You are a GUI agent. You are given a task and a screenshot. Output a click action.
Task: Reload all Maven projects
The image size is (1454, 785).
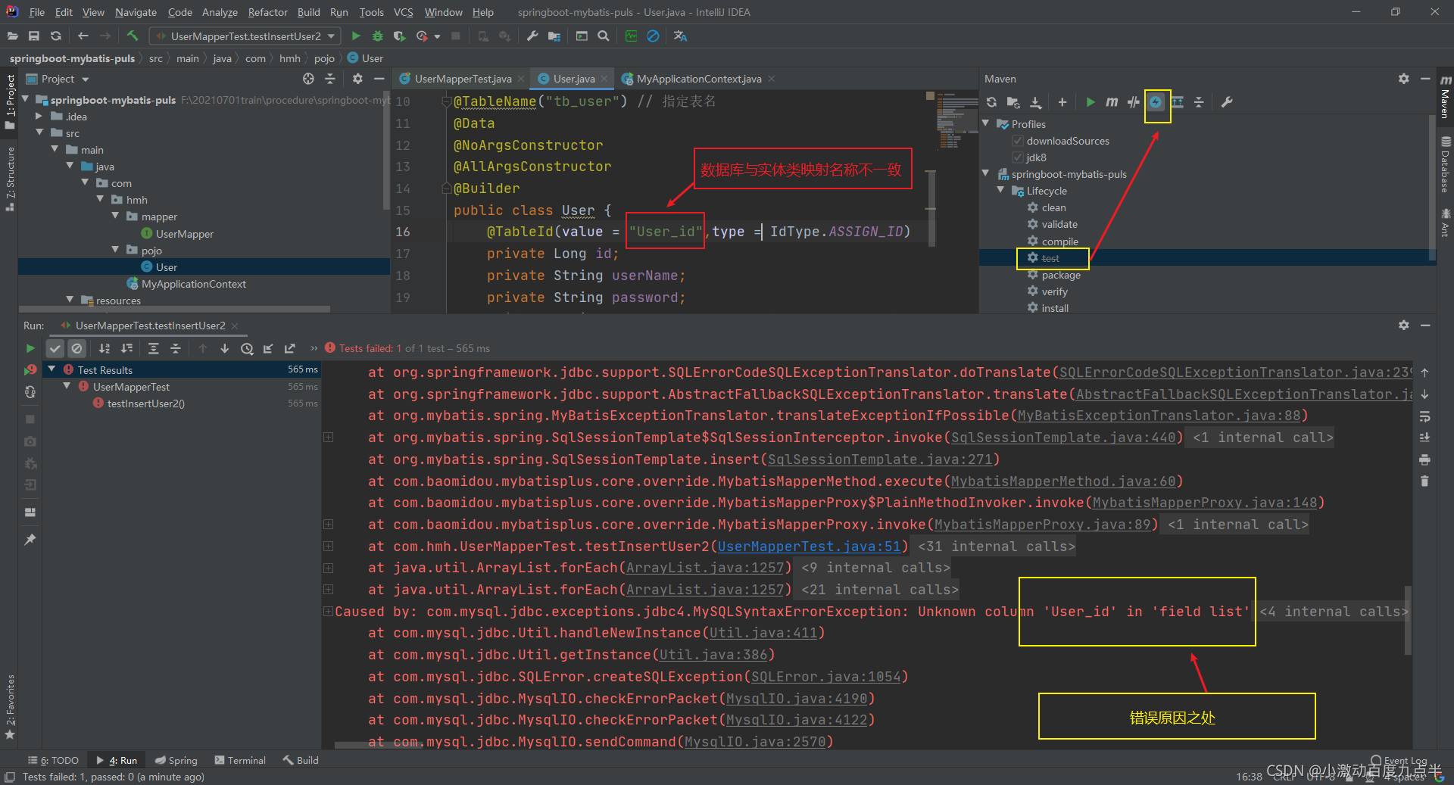(991, 102)
